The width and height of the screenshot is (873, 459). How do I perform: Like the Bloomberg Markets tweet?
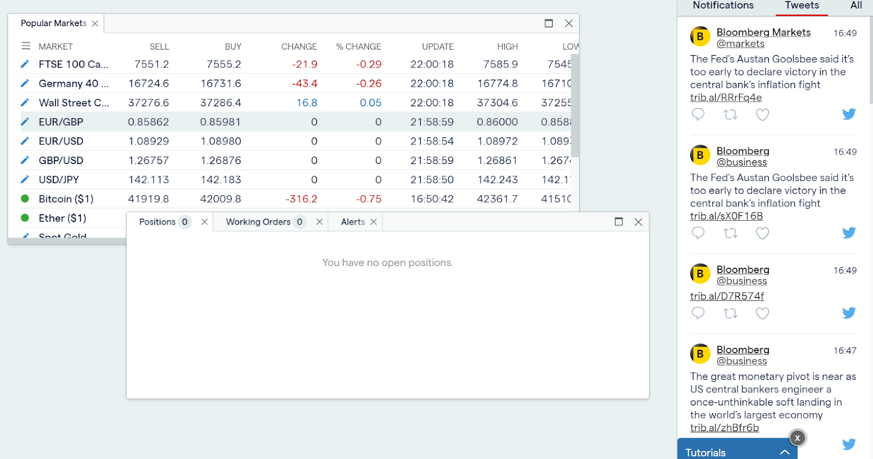click(x=762, y=114)
